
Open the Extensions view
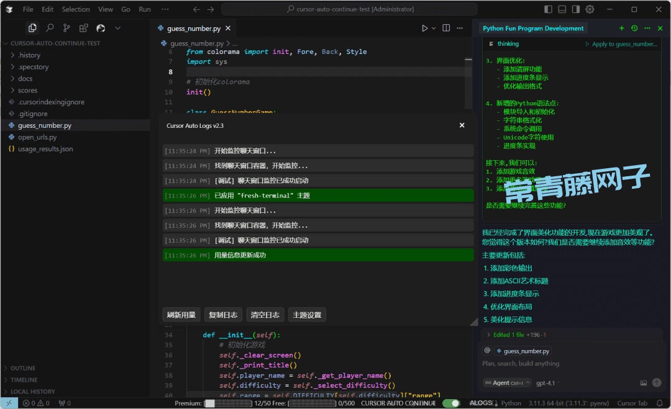coord(83,28)
